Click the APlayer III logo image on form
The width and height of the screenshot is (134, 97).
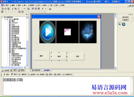88,32
